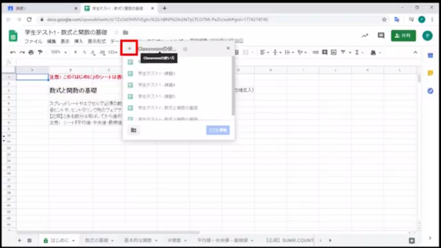Click the Paint format icon
The image size is (441, 248).
tap(40, 52)
